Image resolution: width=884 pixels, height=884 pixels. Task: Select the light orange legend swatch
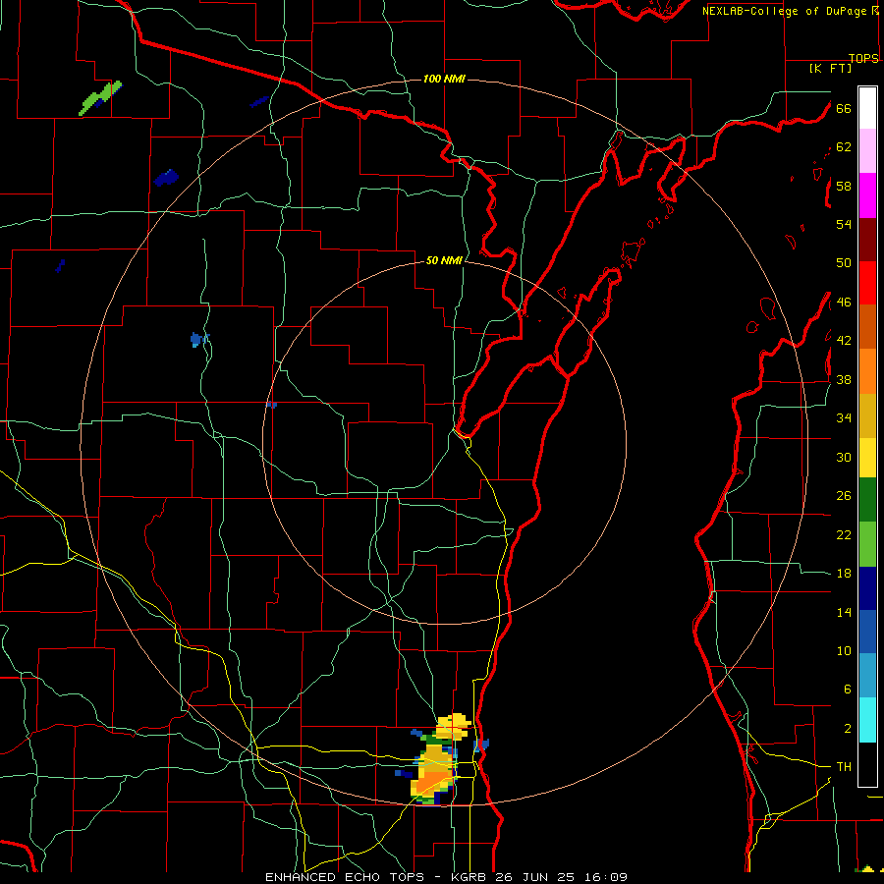tap(867, 371)
